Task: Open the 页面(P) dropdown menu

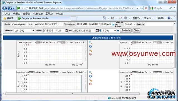Action: pyautogui.click(x=137, y=18)
